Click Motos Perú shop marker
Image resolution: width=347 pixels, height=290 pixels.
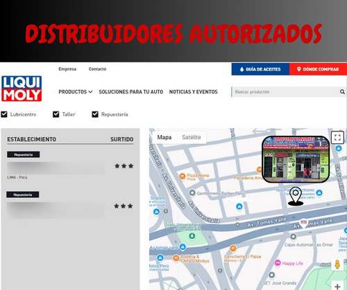[160, 257]
